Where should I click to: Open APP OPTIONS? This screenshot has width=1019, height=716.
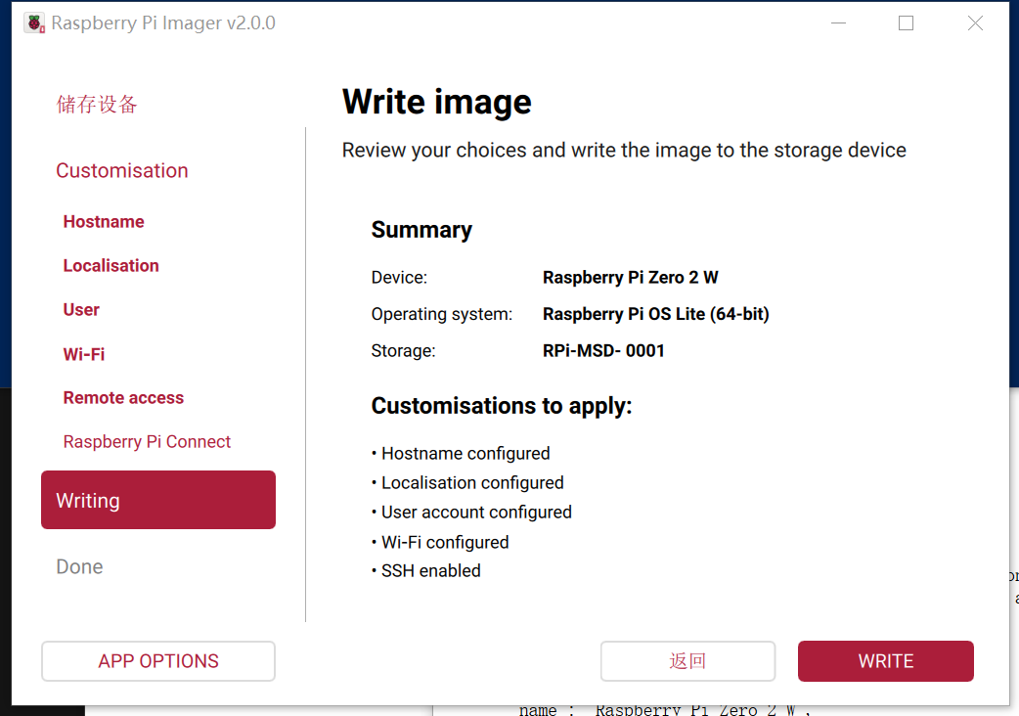tap(158, 661)
